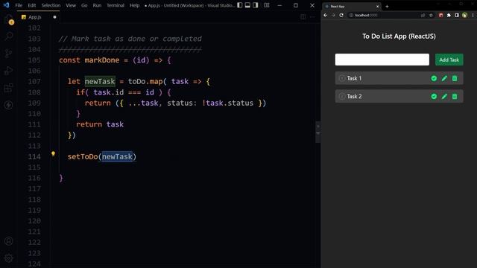Viewport: 477px width, 268px height.
Task: Toggle secondary side bar layout button
Action: pos(256,5)
